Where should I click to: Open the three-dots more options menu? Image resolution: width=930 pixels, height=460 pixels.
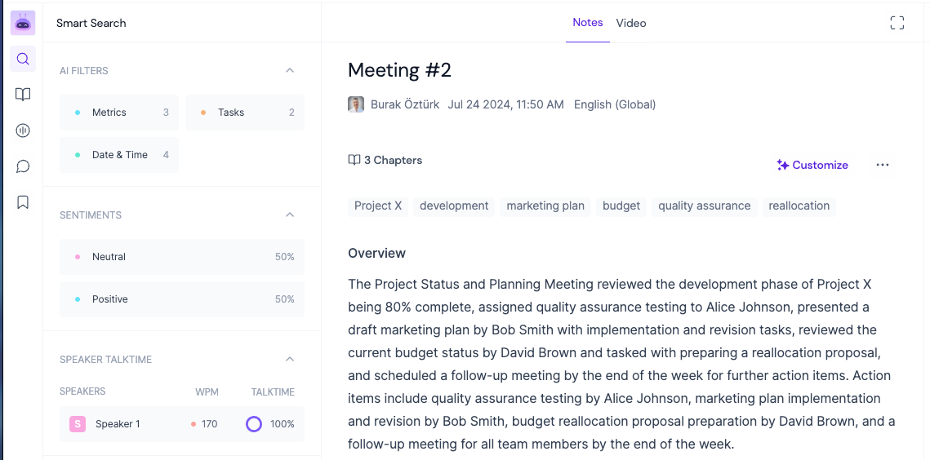point(882,165)
